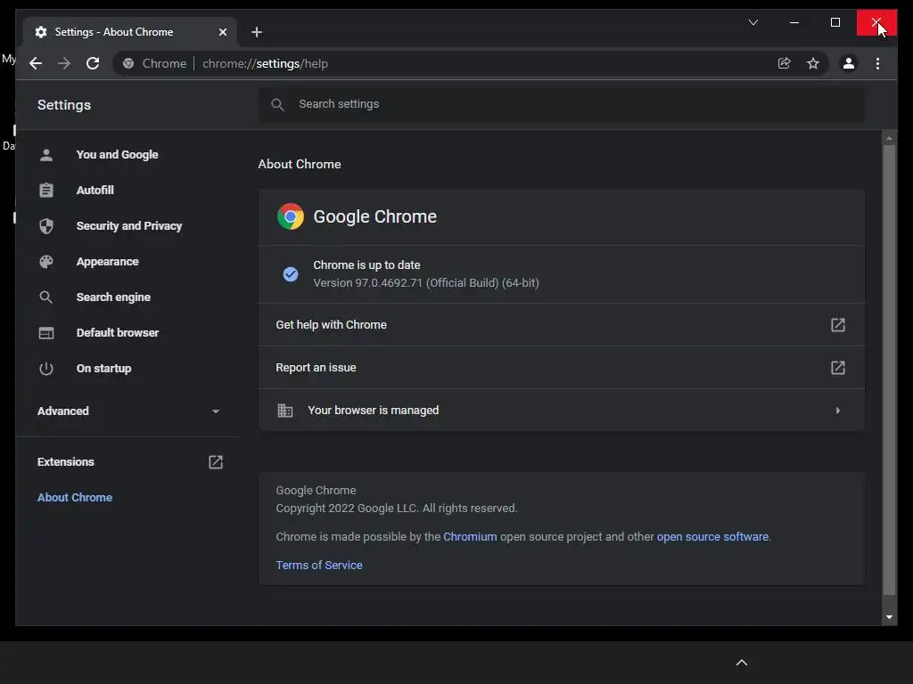Open Chrome's three-dot menu
The width and height of the screenshot is (913, 684).
877,63
